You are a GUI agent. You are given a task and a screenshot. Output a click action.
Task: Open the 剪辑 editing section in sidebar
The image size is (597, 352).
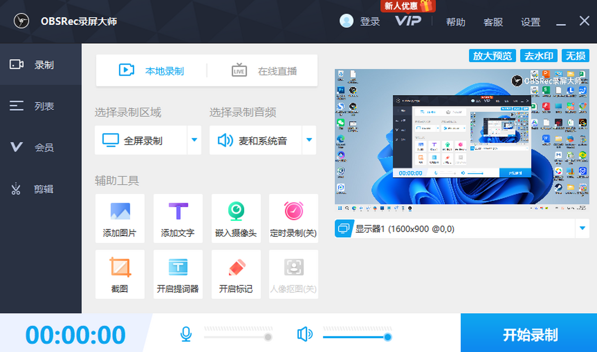point(40,189)
